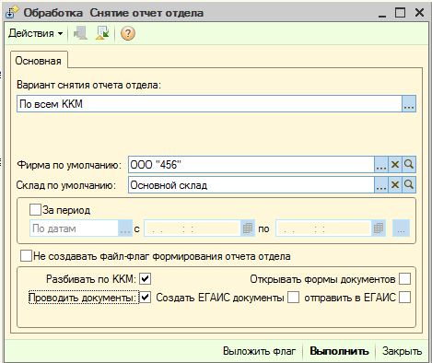Expand the По всем ККМ selection button
The width and height of the screenshot is (432, 363).
[x=409, y=104]
